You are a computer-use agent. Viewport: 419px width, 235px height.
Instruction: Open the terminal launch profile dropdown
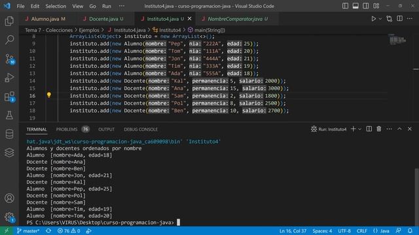[359, 129]
